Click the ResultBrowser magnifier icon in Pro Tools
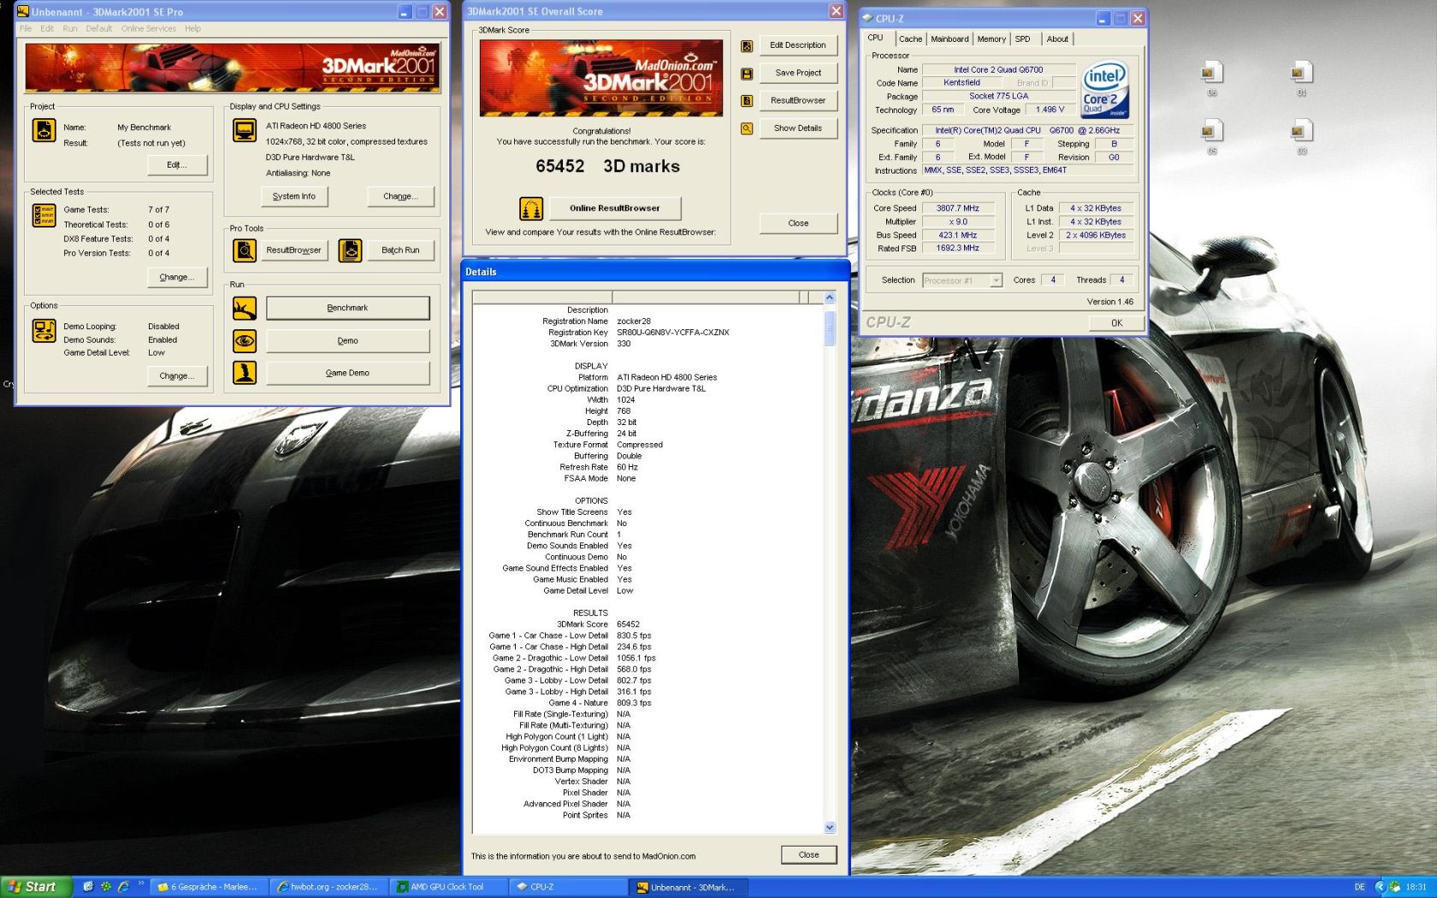Image resolution: width=1437 pixels, height=898 pixels. point(245,251)
